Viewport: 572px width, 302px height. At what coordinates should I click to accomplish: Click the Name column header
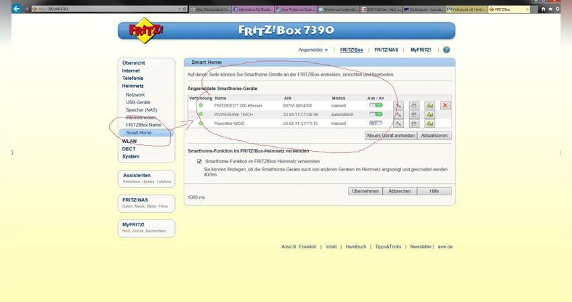[x=220, y=98]
